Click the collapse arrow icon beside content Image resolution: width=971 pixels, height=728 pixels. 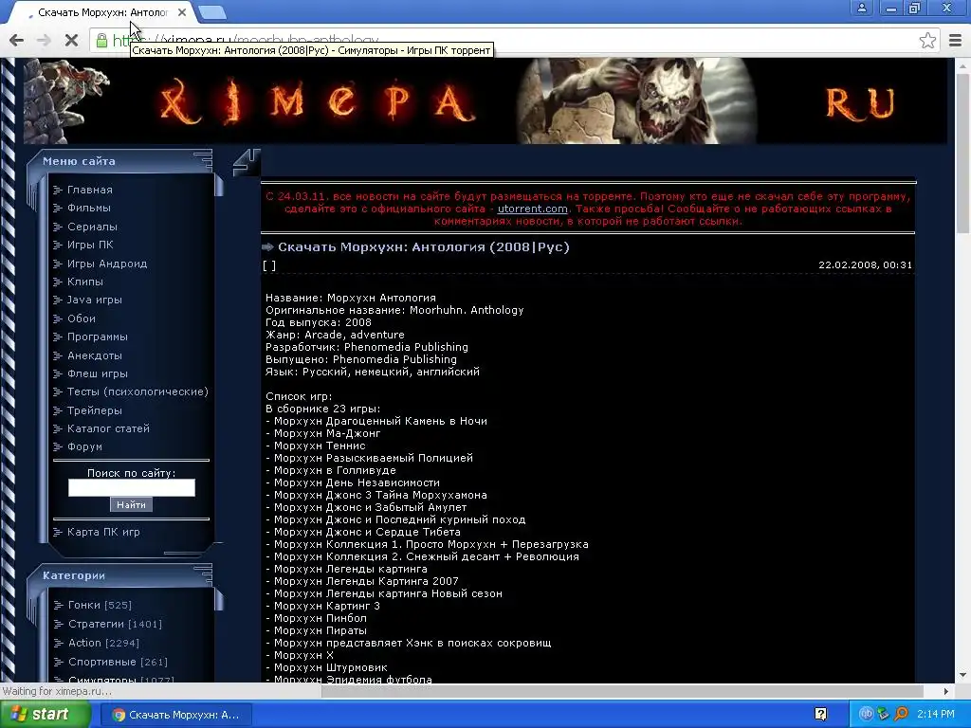pyautogui.click(x=247, y=163)
